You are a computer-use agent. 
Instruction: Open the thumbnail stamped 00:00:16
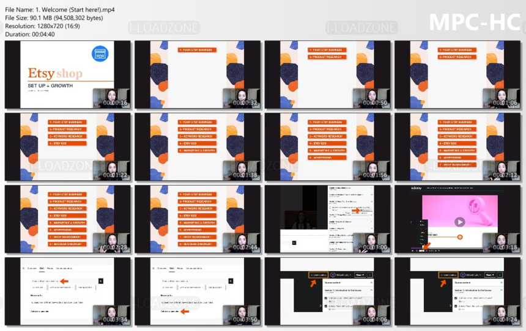[x=68, y=75]
